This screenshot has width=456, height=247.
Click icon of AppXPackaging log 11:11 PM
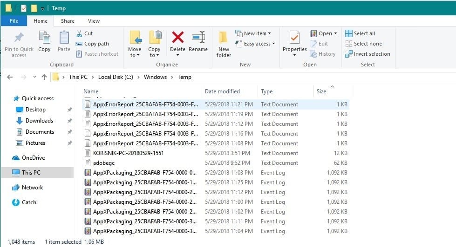pos(87,221)
